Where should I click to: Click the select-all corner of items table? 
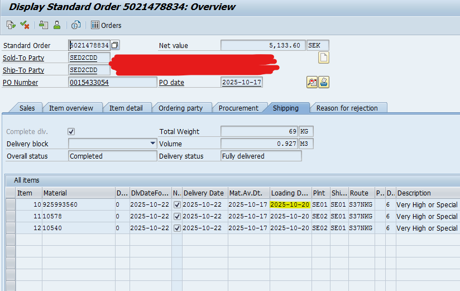coord(11,193)
